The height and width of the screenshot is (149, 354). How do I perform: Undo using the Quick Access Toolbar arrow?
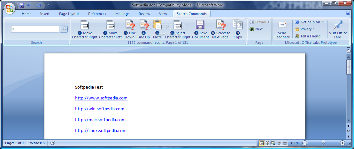pyautogui.click(x=29, y=5)
